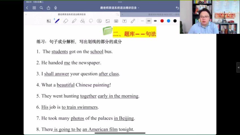The image size is (240, 135).
Task: Tap the home indicator bar at bottom
Action: (x=120, y=133)
